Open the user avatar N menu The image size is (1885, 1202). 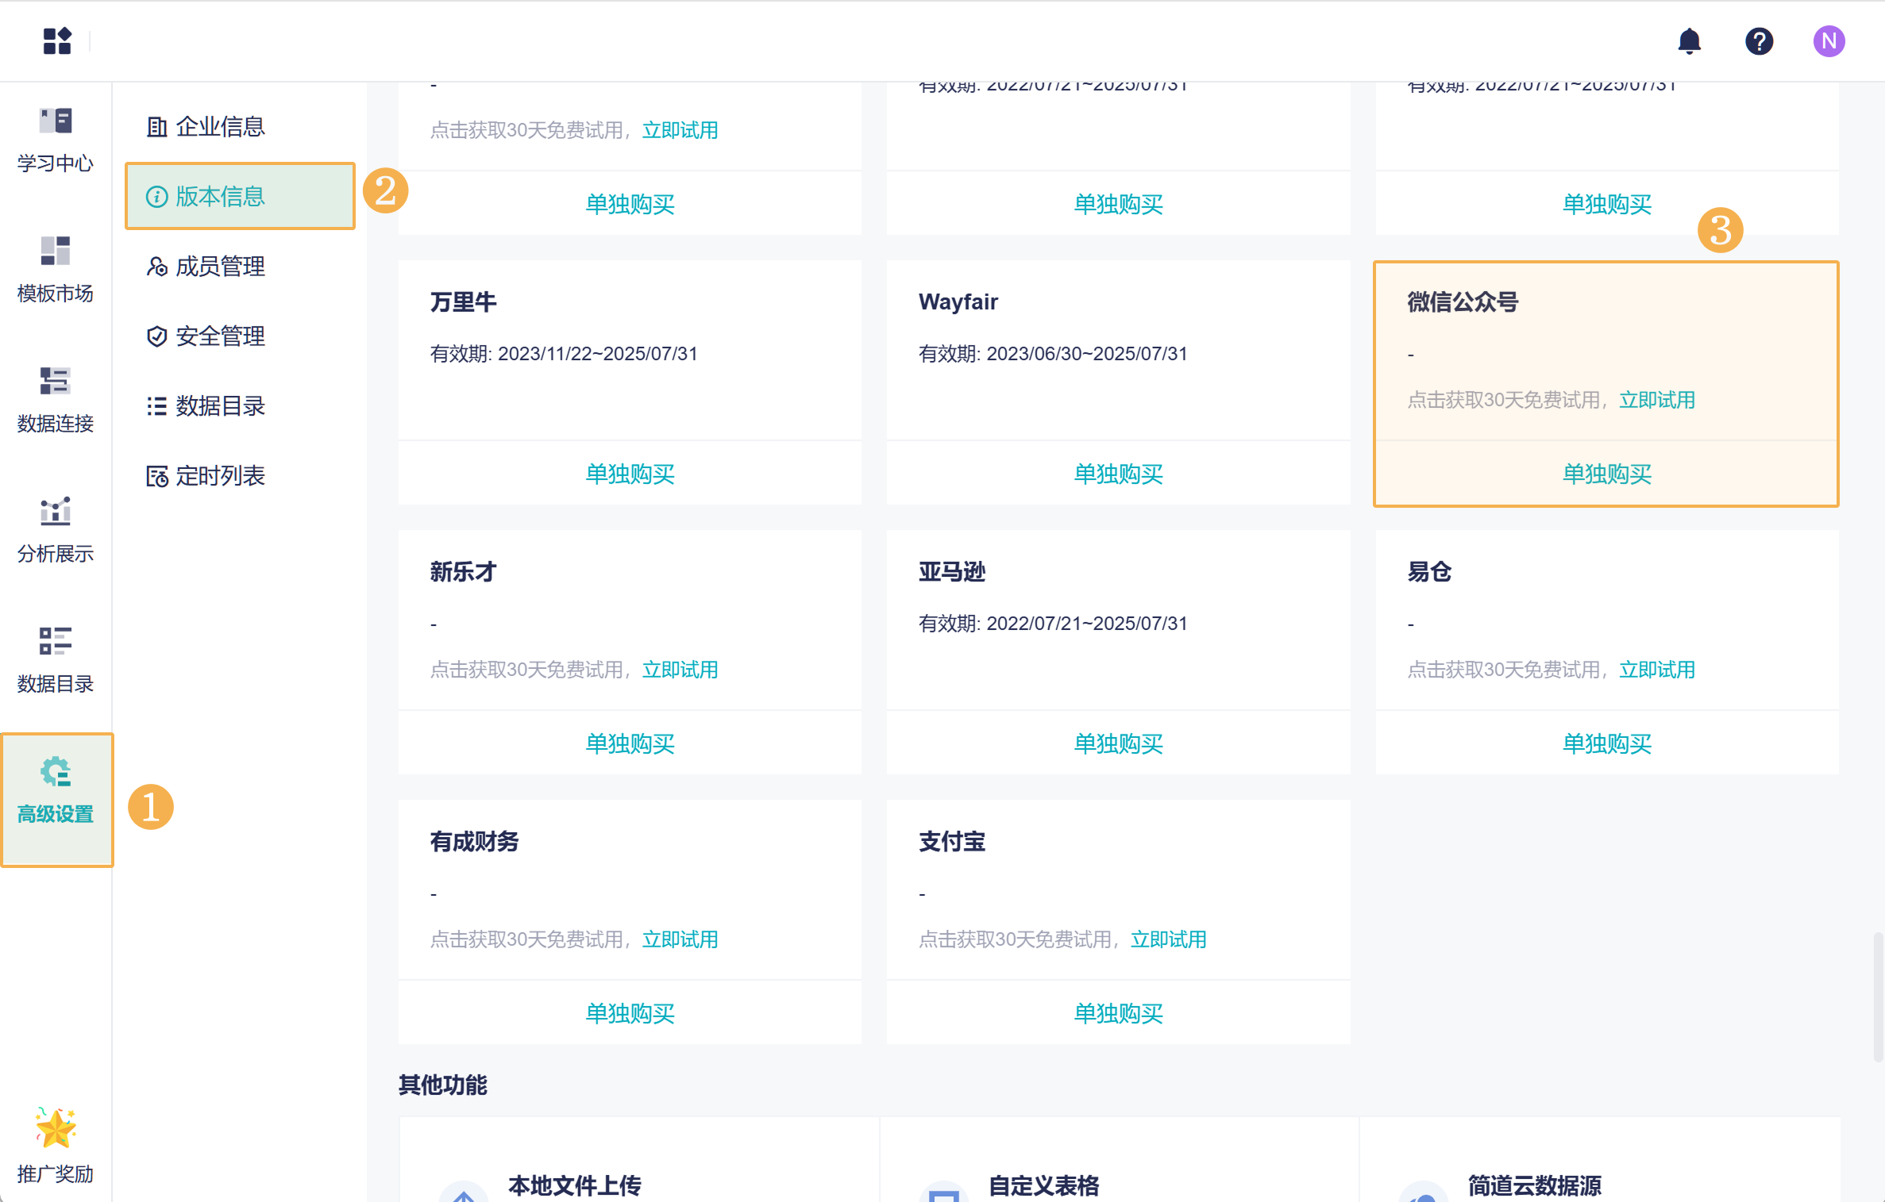(1828, 41)
